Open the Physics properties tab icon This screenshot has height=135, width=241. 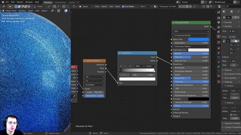[x=219, y=62]
